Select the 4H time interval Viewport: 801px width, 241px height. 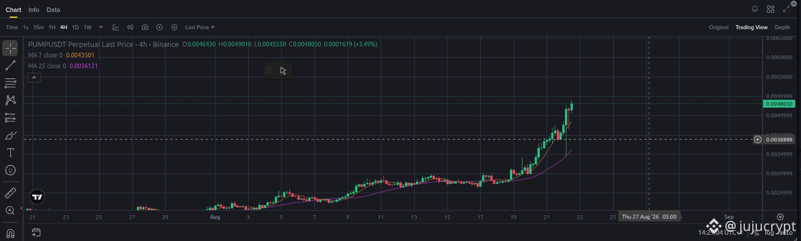(x=64, y=27)
